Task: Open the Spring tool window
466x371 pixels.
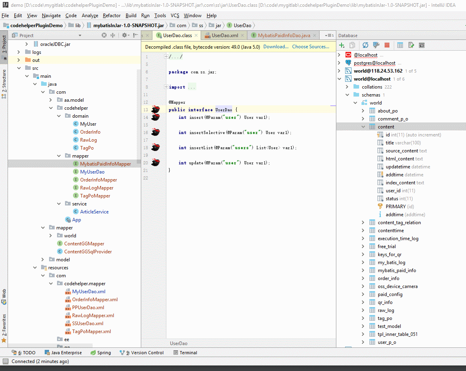Action: pyautogui.click(x=101, y=353)
